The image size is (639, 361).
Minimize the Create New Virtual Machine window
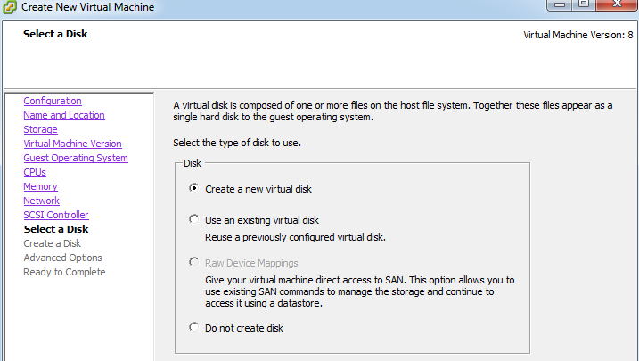tap(559, 4)
